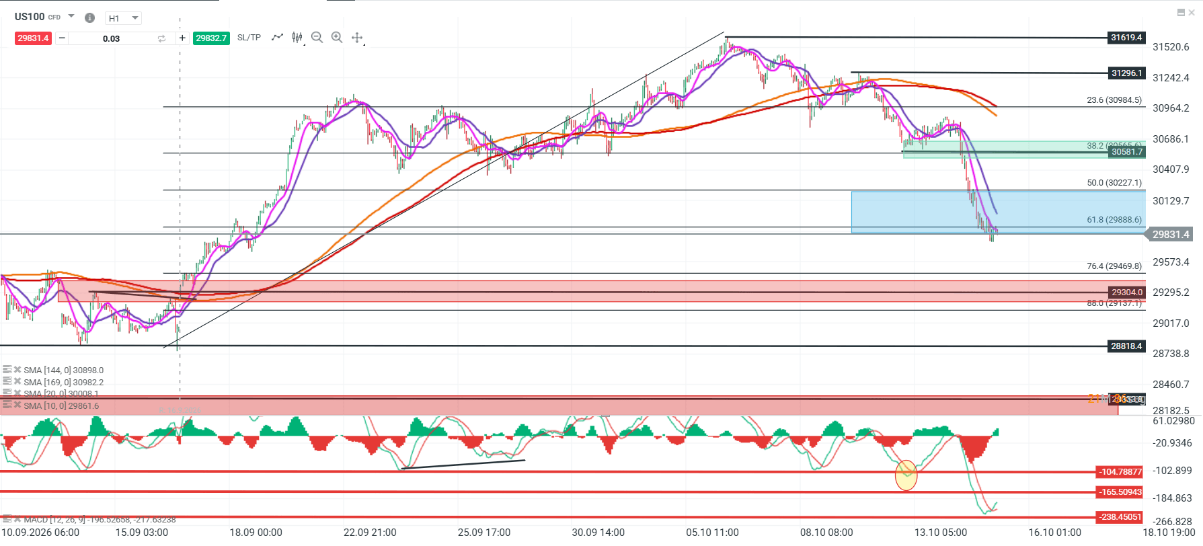Image resolution: width=1203 pixels, height=546 pixels.
Task: Select the 31296.1 horizontal line price label
Action: (1126, 73)
